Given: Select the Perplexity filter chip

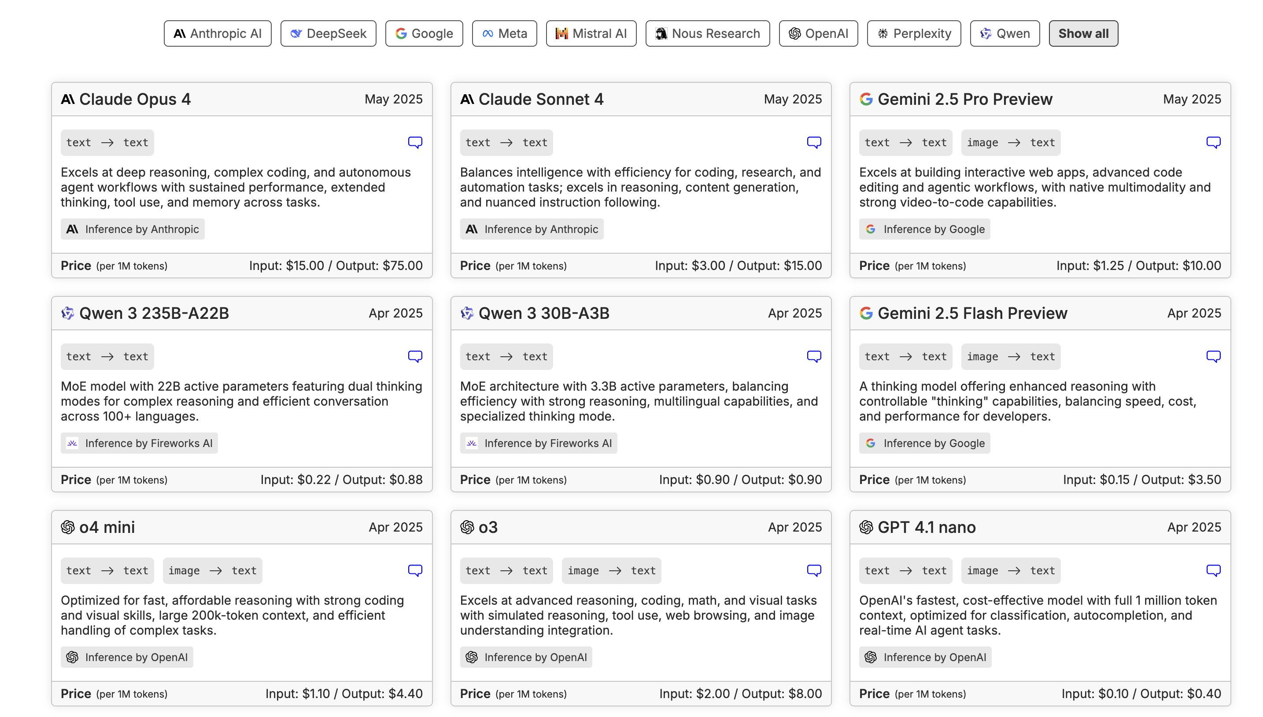Looking at the screenshot, I should pyautogui.click(x=913, y=33).
